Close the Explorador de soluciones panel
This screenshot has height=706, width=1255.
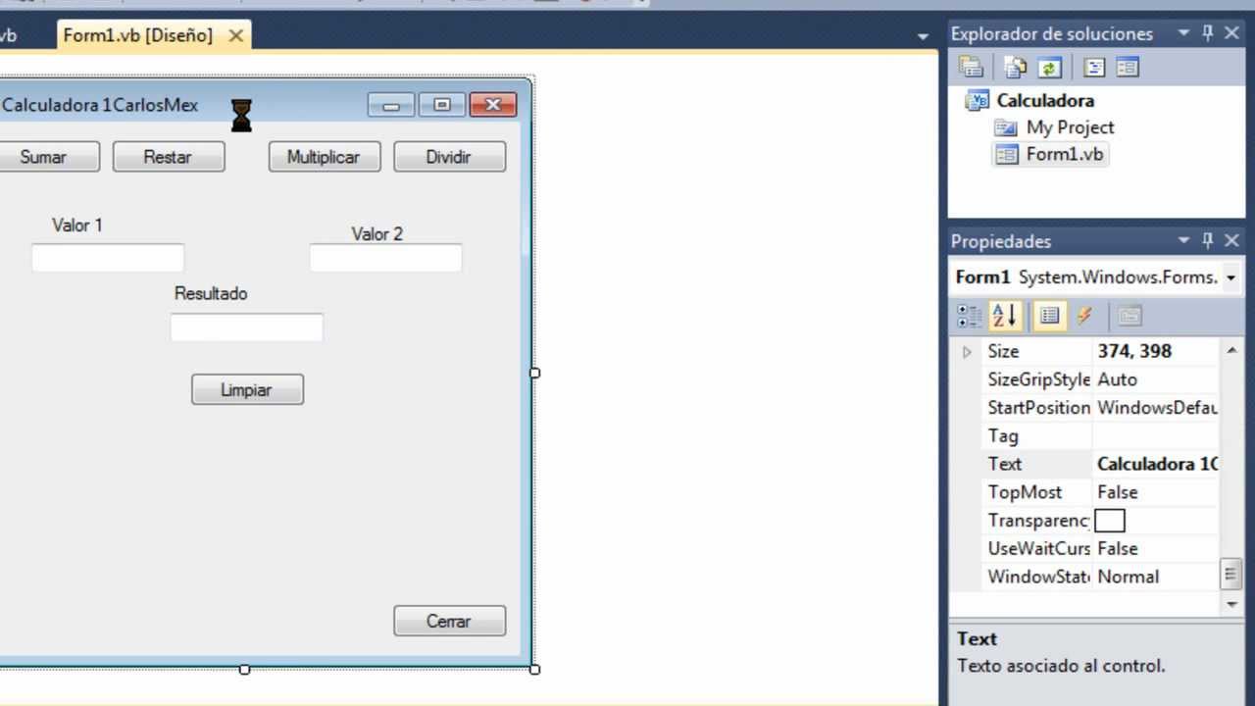[1232, 33]
